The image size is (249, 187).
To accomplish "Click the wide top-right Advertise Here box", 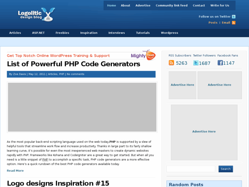I will point(220,85).
